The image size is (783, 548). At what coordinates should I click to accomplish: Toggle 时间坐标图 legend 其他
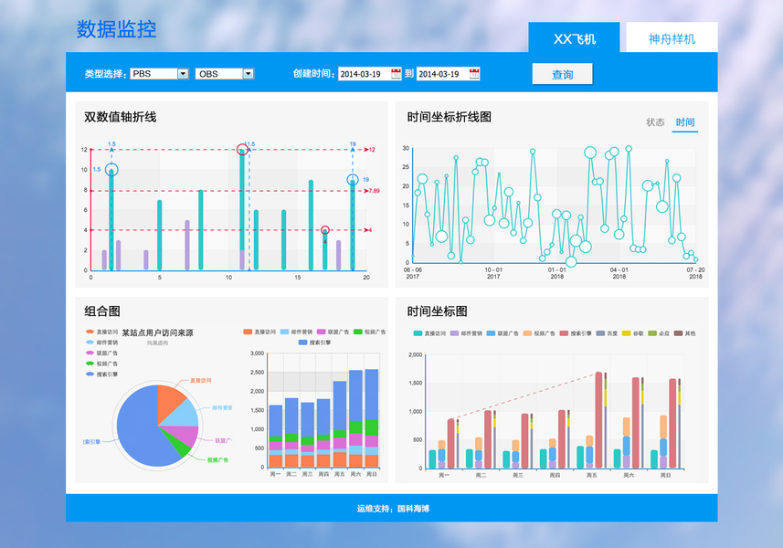(x=684, y=333)
